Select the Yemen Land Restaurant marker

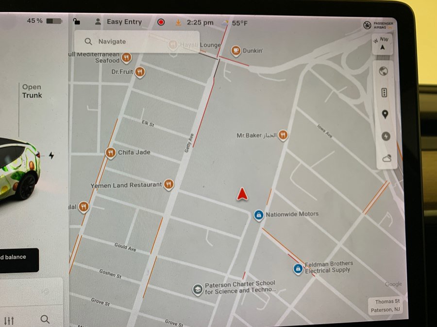pos(168,185)
